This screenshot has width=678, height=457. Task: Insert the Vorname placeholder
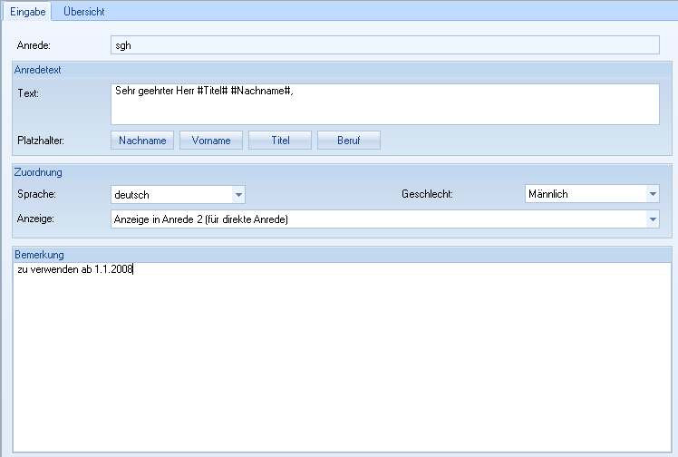click(x=211, y=141)
